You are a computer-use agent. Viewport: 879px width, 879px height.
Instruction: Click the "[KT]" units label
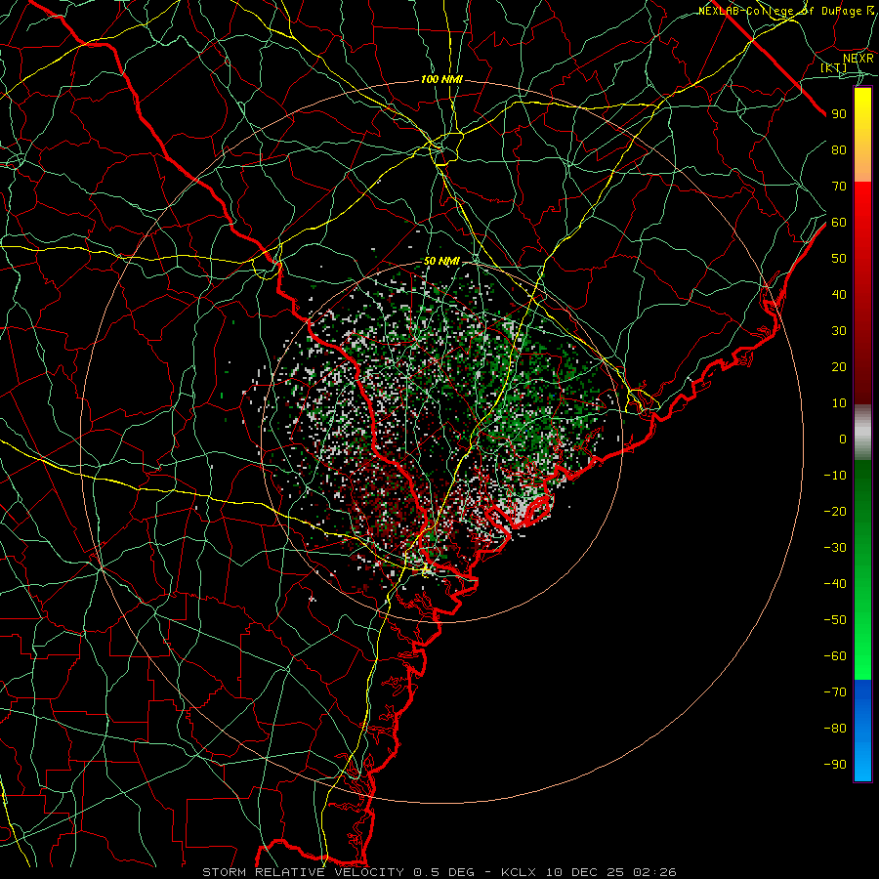[x=834, y=67]
